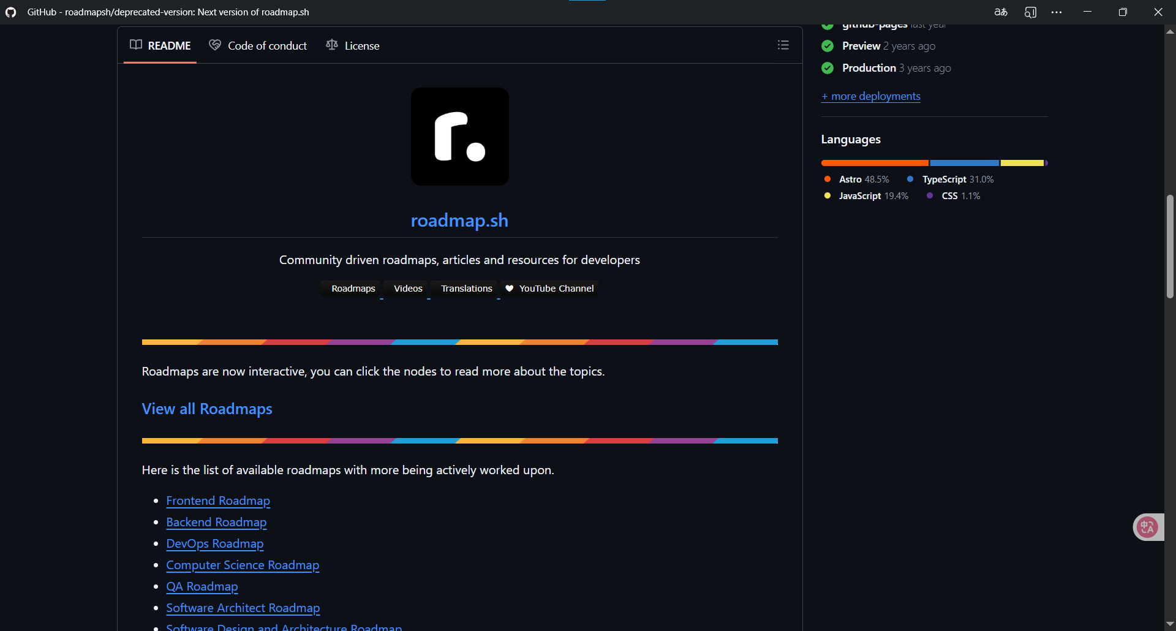Click the JavaScript 19.4% language entry
This screenshot has width=1176, height=631.
[x=866, y=196]
